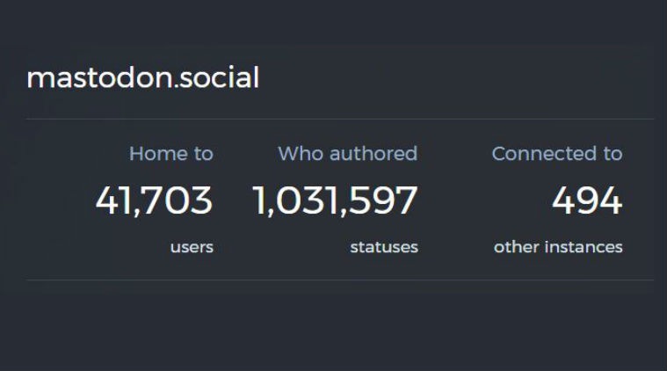Viewport: 667px width, 371px height.
Task: Select the 'Connected to' label
Action: [557, 154]
